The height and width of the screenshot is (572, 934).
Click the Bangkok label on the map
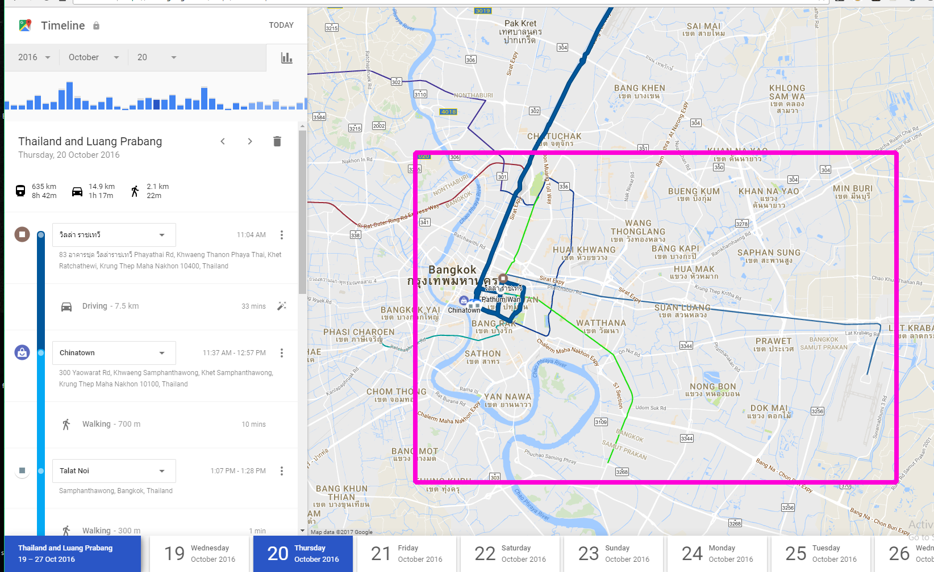click(x=453, y=270)
